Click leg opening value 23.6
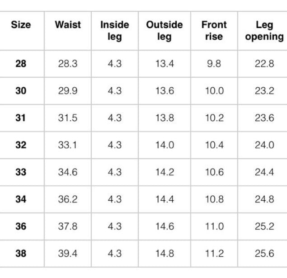Viewport: 287px width, 278px height. click(264, 118)
